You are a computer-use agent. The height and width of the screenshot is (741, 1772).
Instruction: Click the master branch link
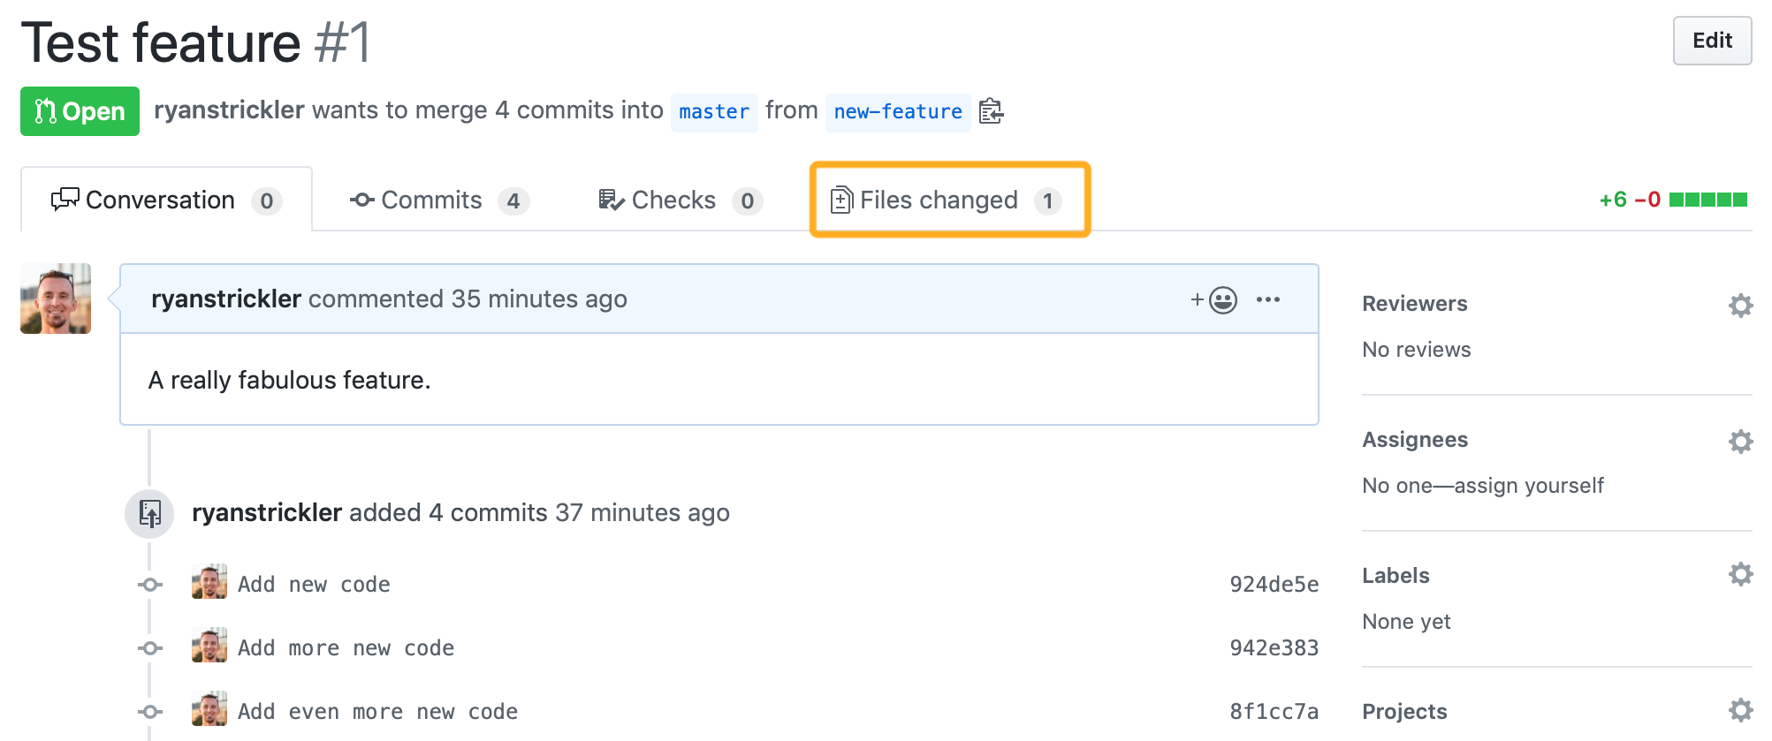click(x=713, y=112)
